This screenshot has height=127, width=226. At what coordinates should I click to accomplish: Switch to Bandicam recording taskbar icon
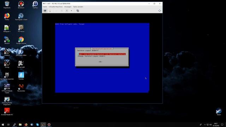[49, 125]
